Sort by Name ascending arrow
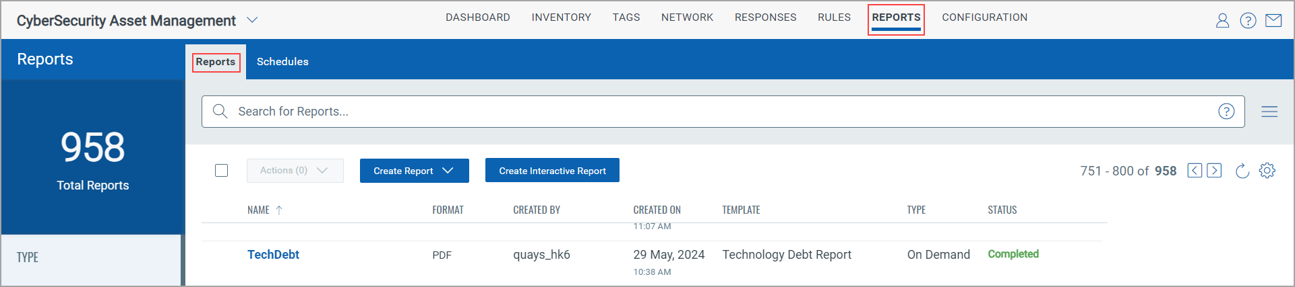The image size is (1295, 287). (279, 210)
